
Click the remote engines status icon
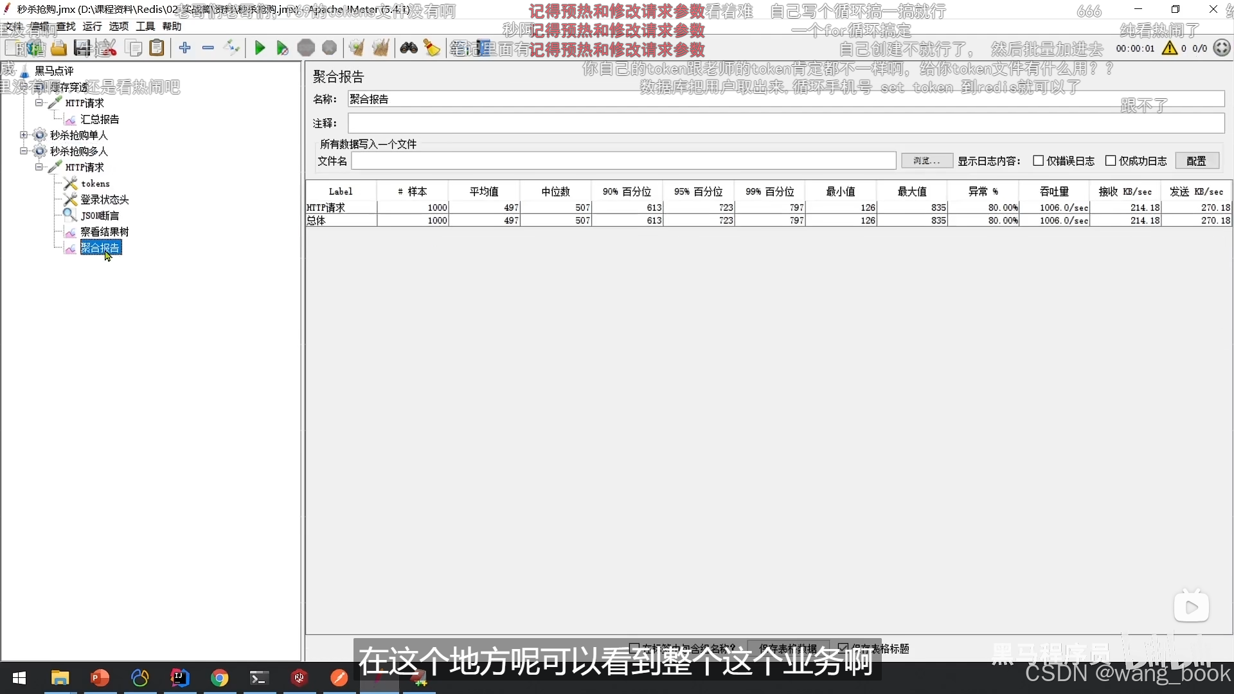pos(1222,48)
